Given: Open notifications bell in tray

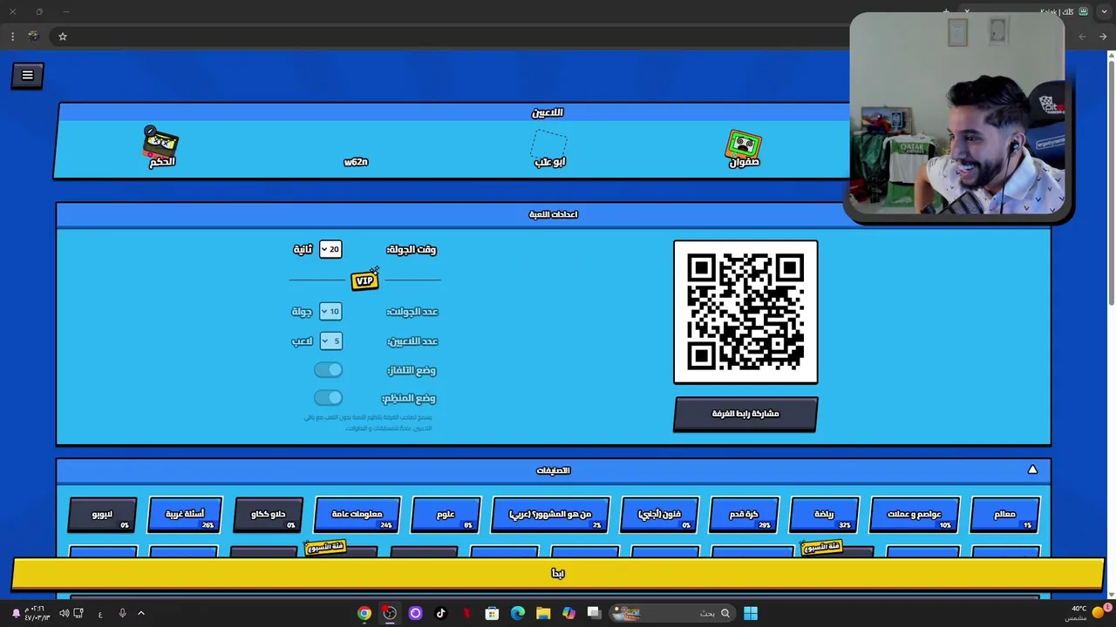Looking at the screenshot, I should click(x=16, y=613).
